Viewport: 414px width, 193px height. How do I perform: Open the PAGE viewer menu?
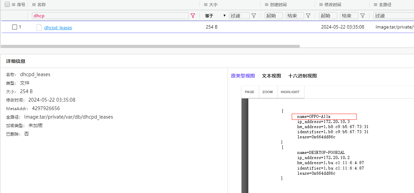(x=250, y=92)
